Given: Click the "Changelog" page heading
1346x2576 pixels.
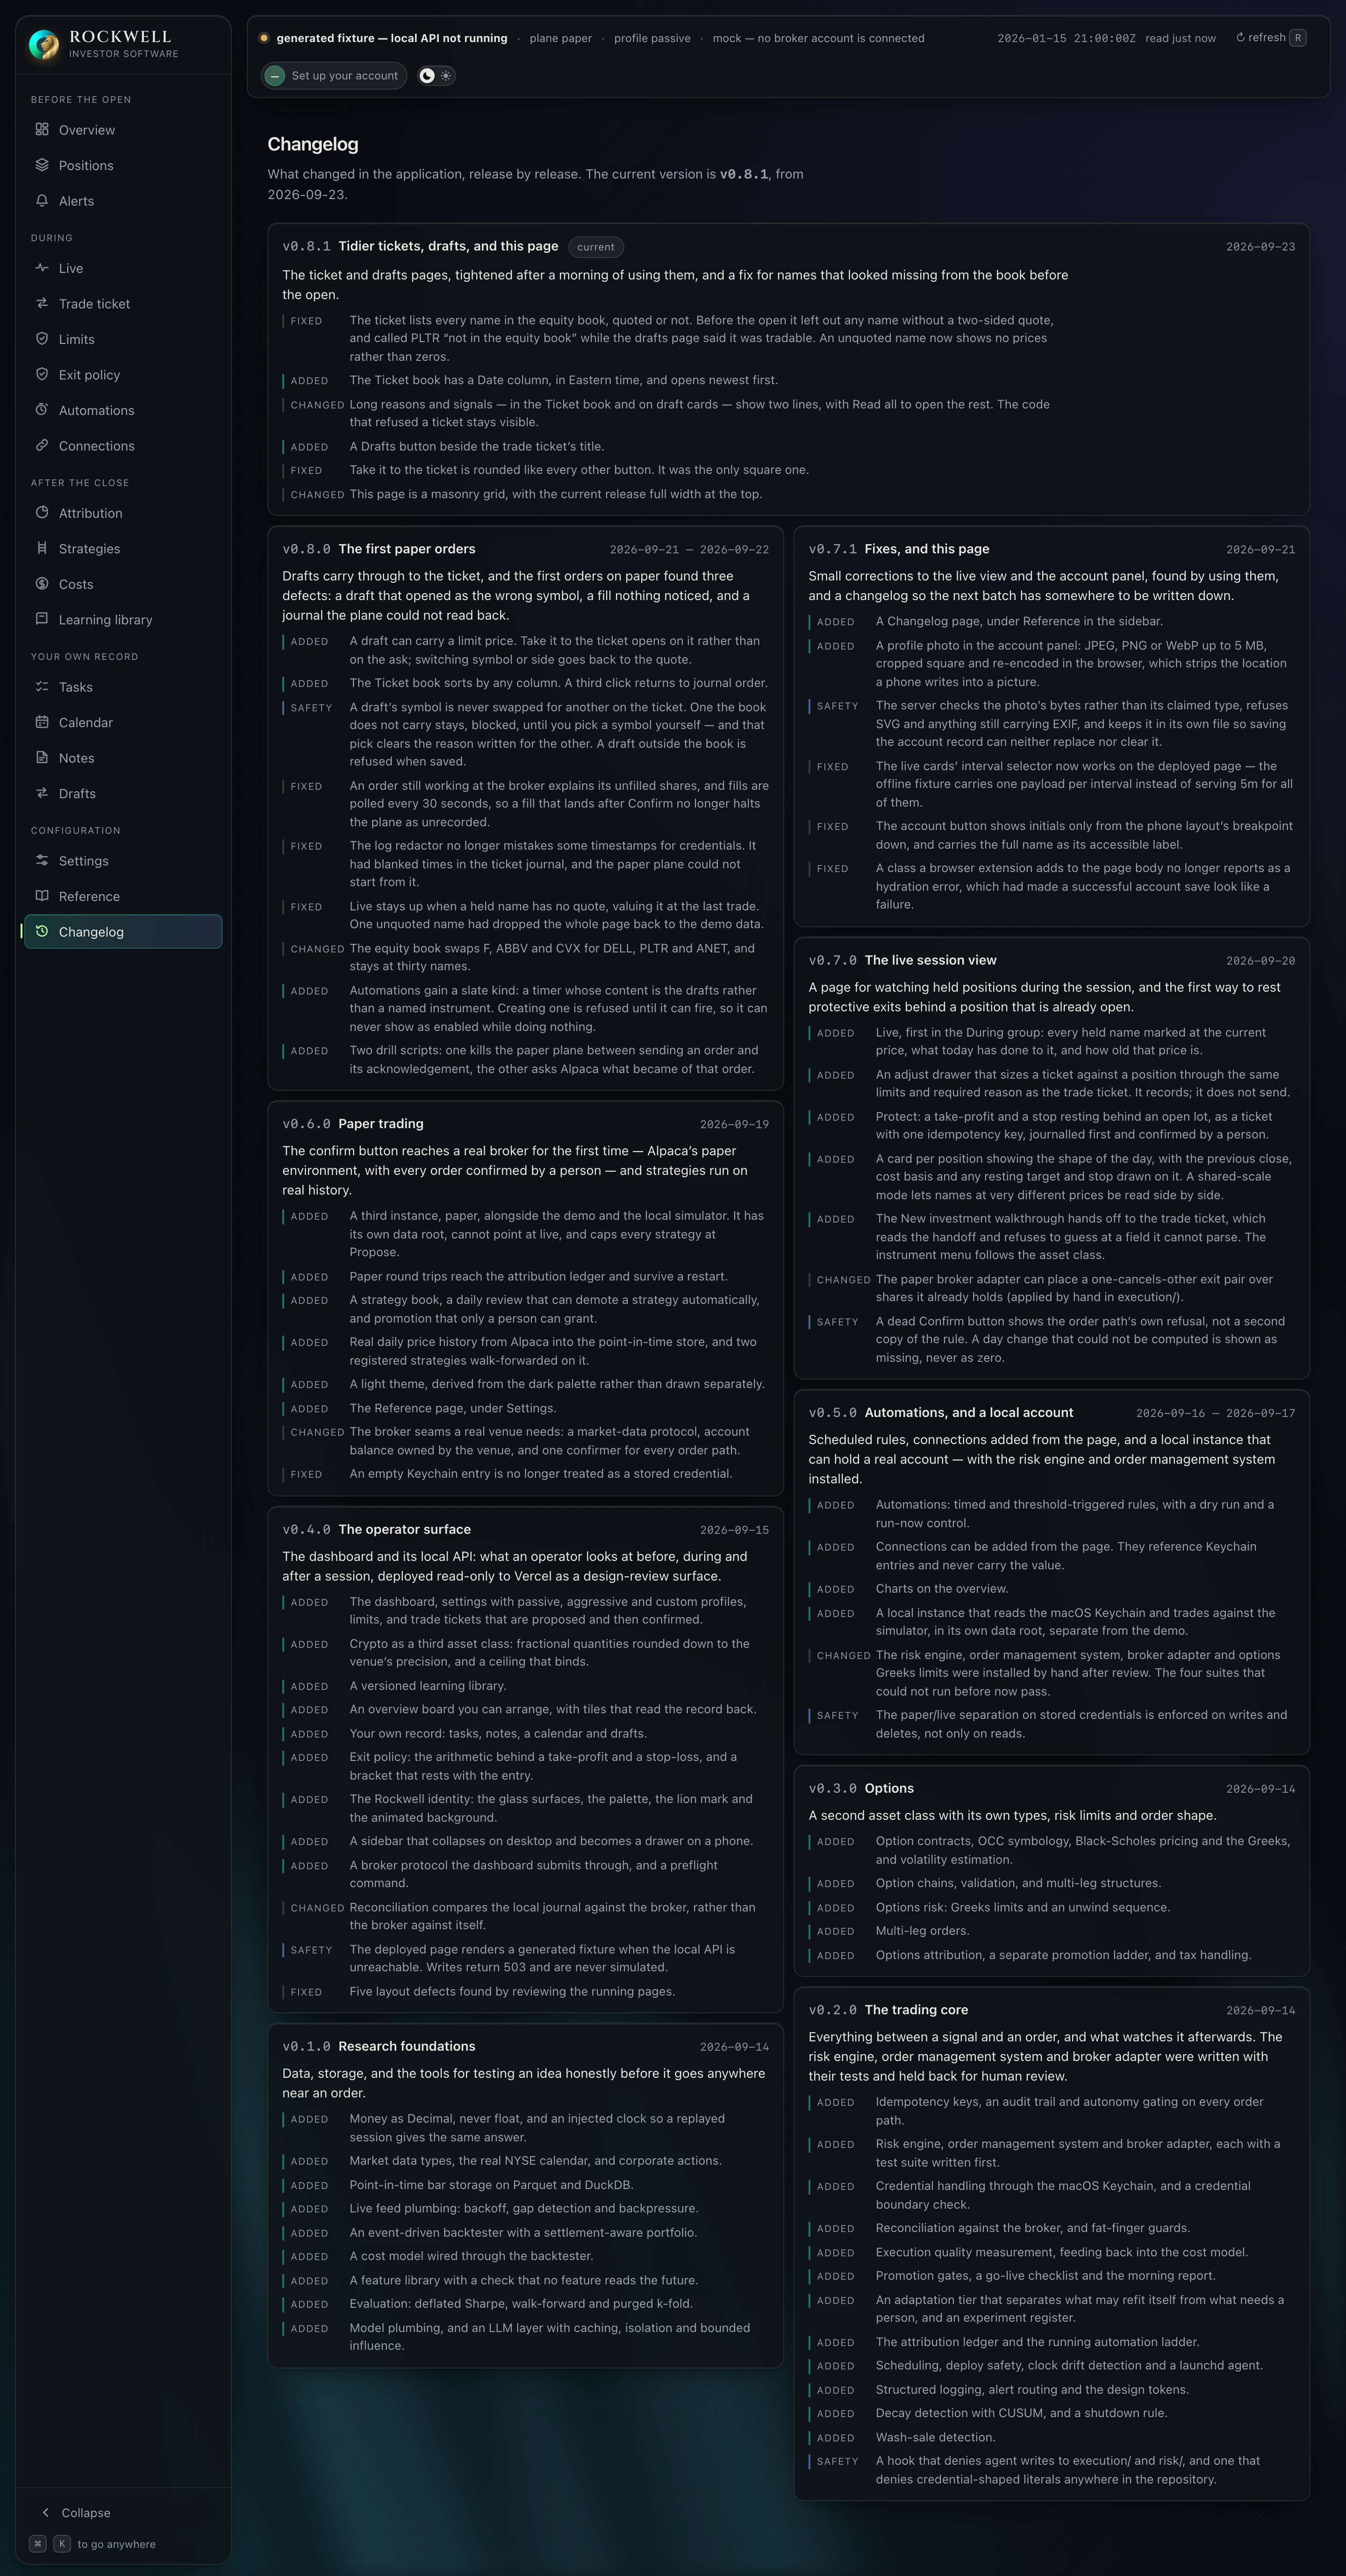Looking at the screenshot, I should coord(313,144).
